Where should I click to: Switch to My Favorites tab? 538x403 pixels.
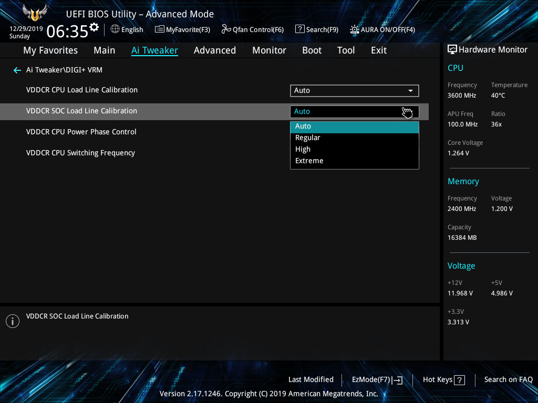coord(50,50)
